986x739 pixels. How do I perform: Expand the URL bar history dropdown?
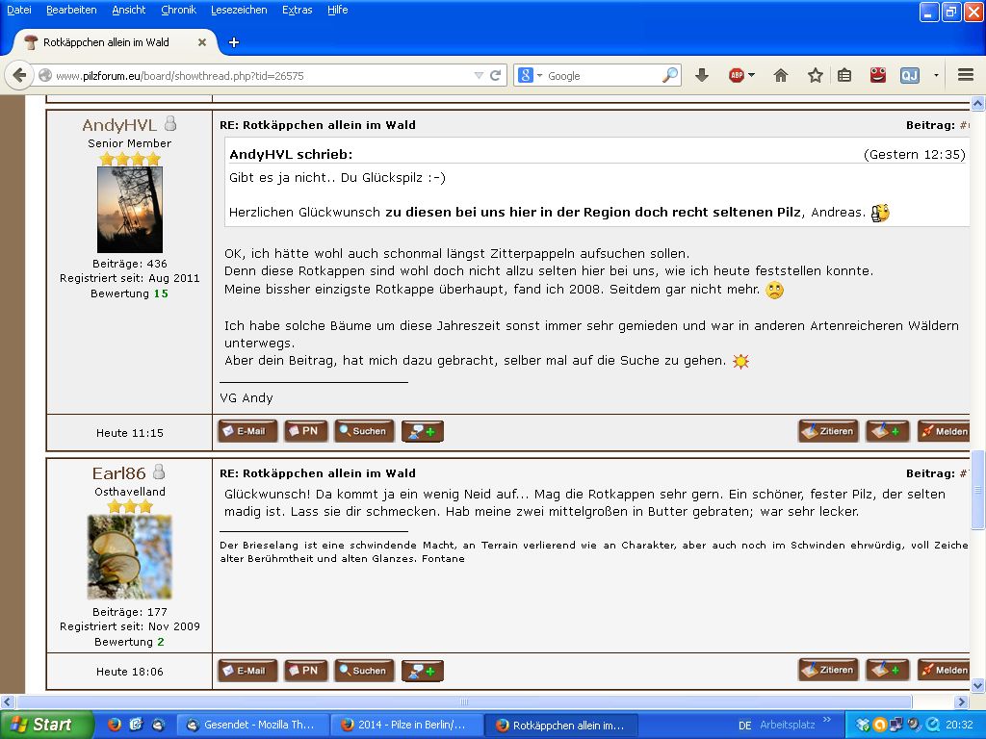479,75
